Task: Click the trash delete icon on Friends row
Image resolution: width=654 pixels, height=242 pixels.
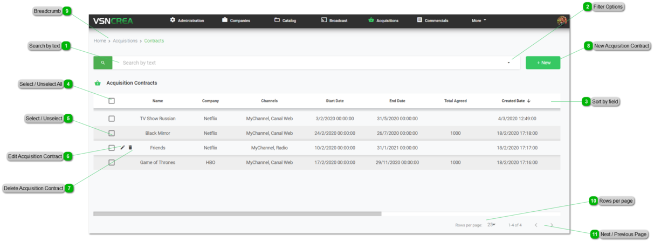Action: [130, 148]
